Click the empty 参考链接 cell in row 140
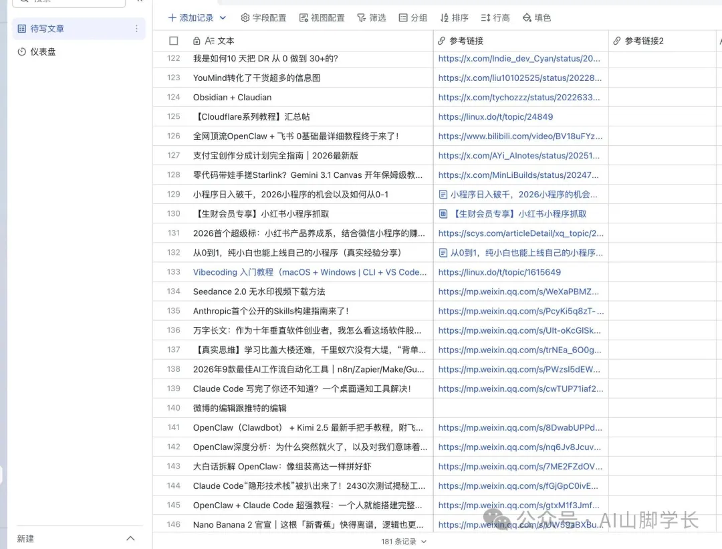 pos(520,408)
